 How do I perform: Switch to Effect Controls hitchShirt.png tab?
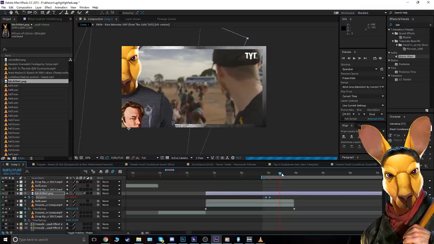tap(45, 19)
